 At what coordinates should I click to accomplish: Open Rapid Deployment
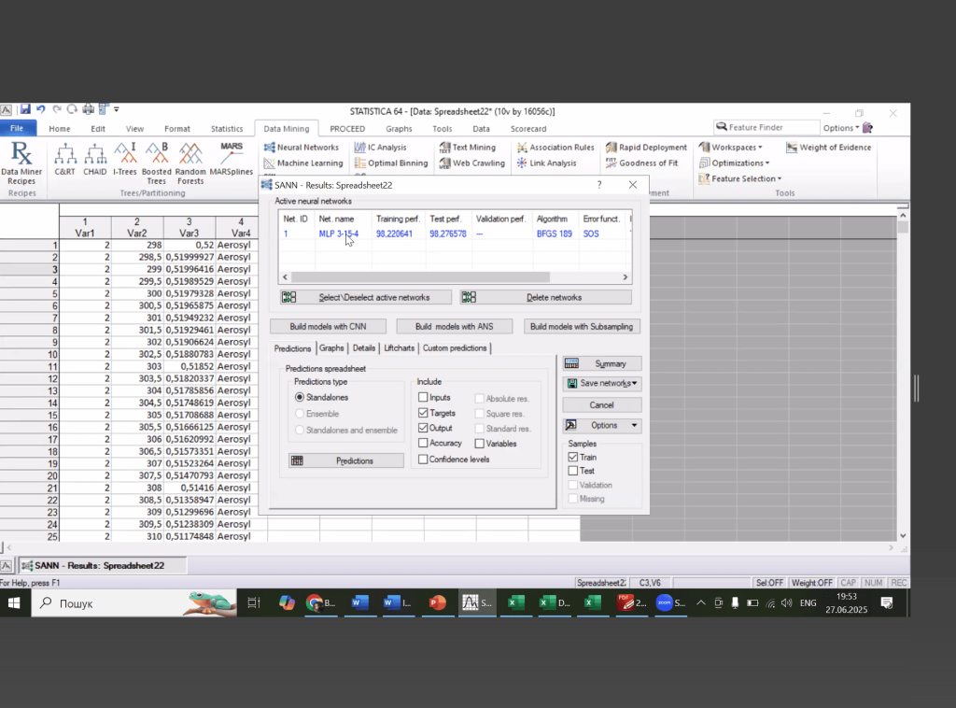coord(646,148)
